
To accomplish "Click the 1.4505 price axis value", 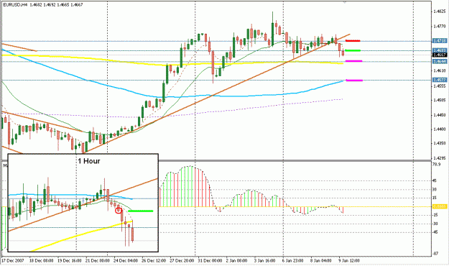I will [x=440, y=100].
